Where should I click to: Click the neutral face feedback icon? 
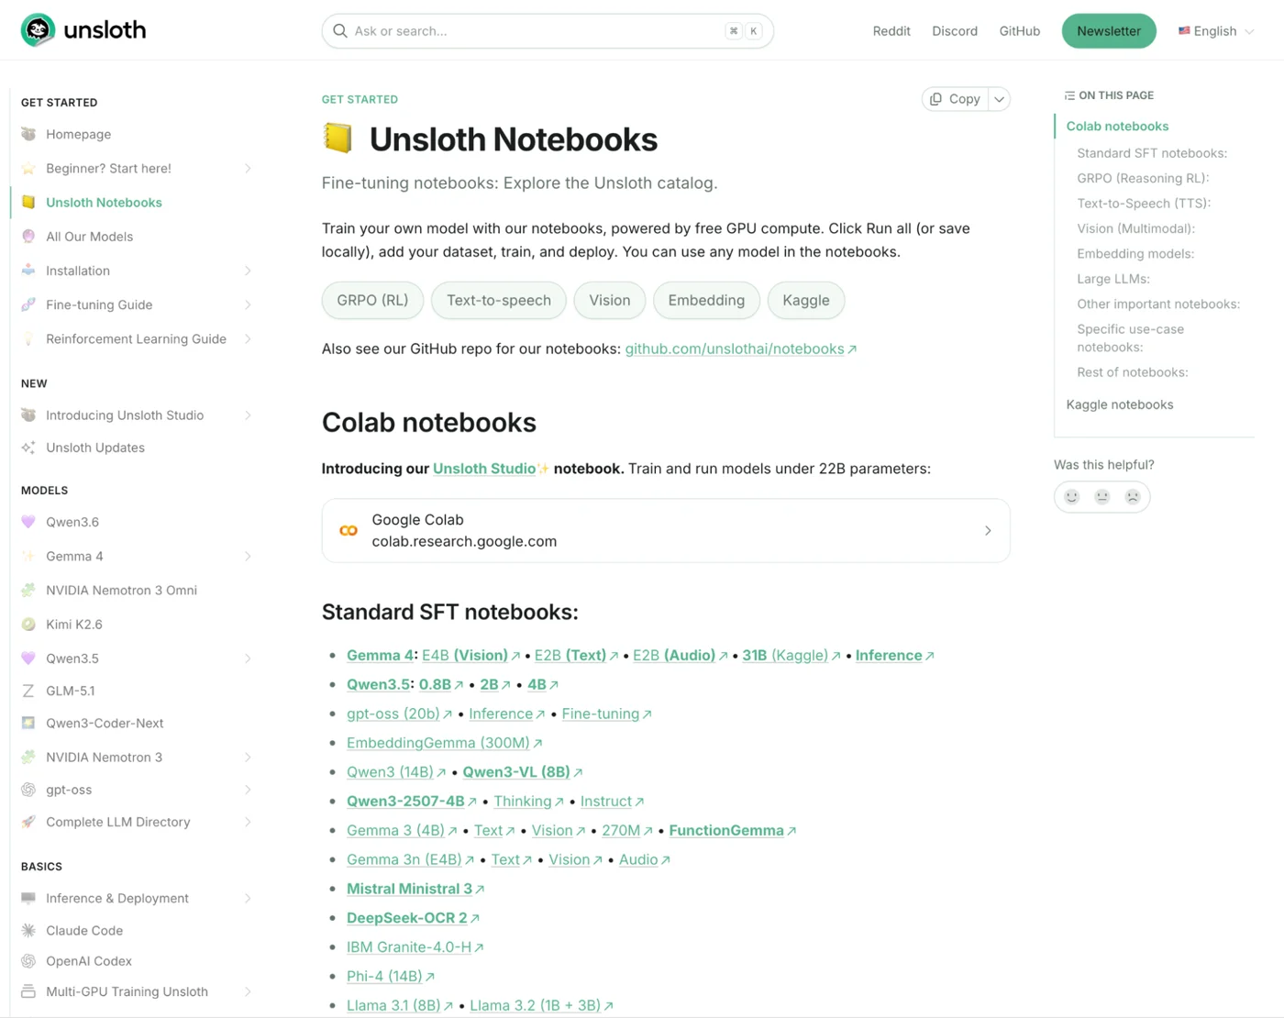coord(1102,496)
